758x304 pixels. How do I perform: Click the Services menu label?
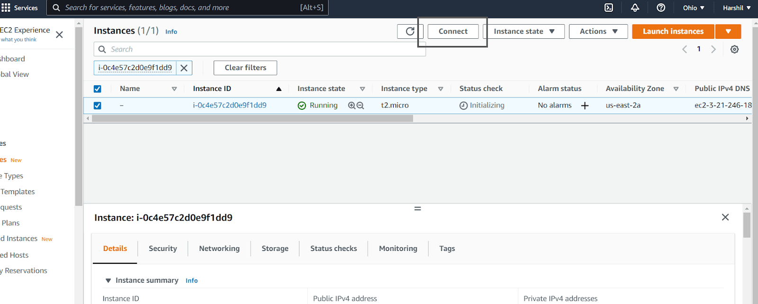point(26,8)
